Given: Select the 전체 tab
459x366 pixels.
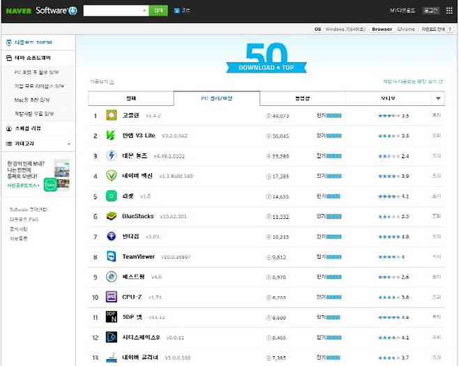Looking at the screenshot, I should point(131,98).
